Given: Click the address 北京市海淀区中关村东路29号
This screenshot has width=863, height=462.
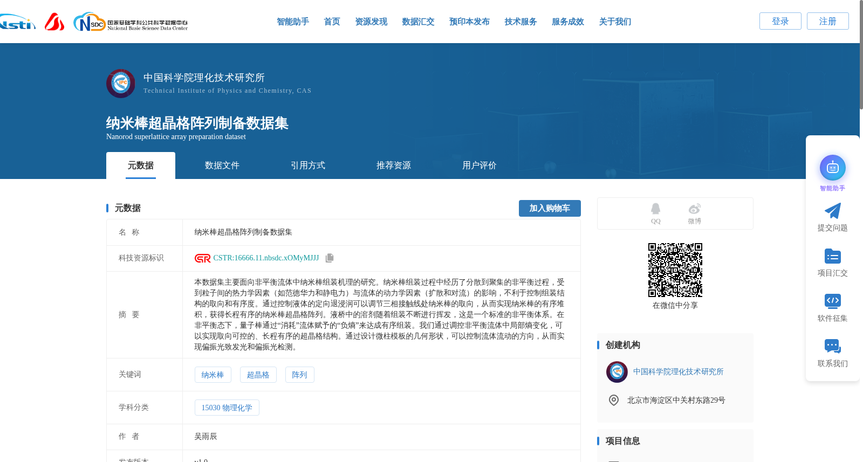Looking at the screenshot, I should (676, 401).
